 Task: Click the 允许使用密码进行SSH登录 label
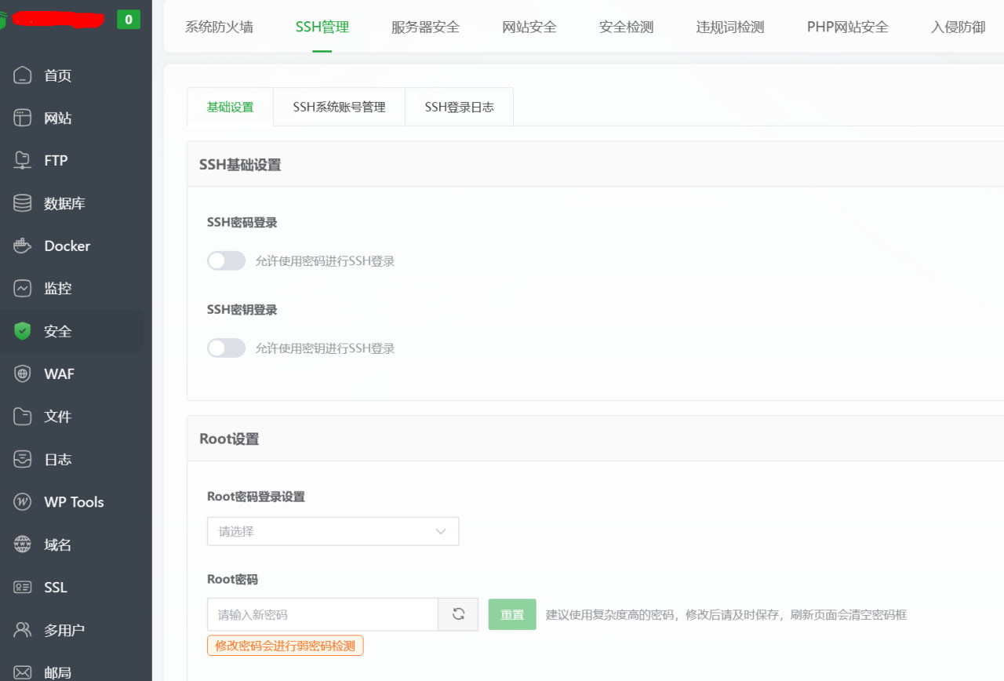325,261
